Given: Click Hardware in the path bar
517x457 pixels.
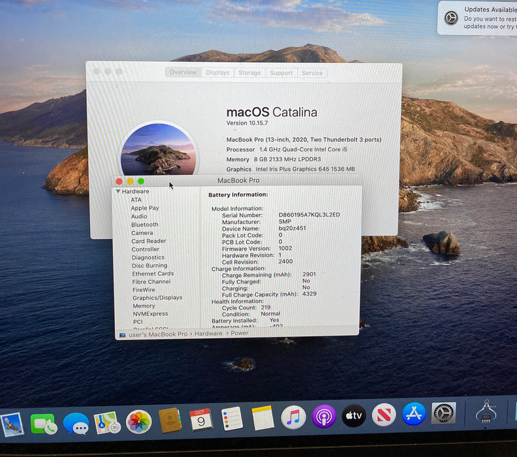Looking at the screenshot, I should tap(208, 334).
